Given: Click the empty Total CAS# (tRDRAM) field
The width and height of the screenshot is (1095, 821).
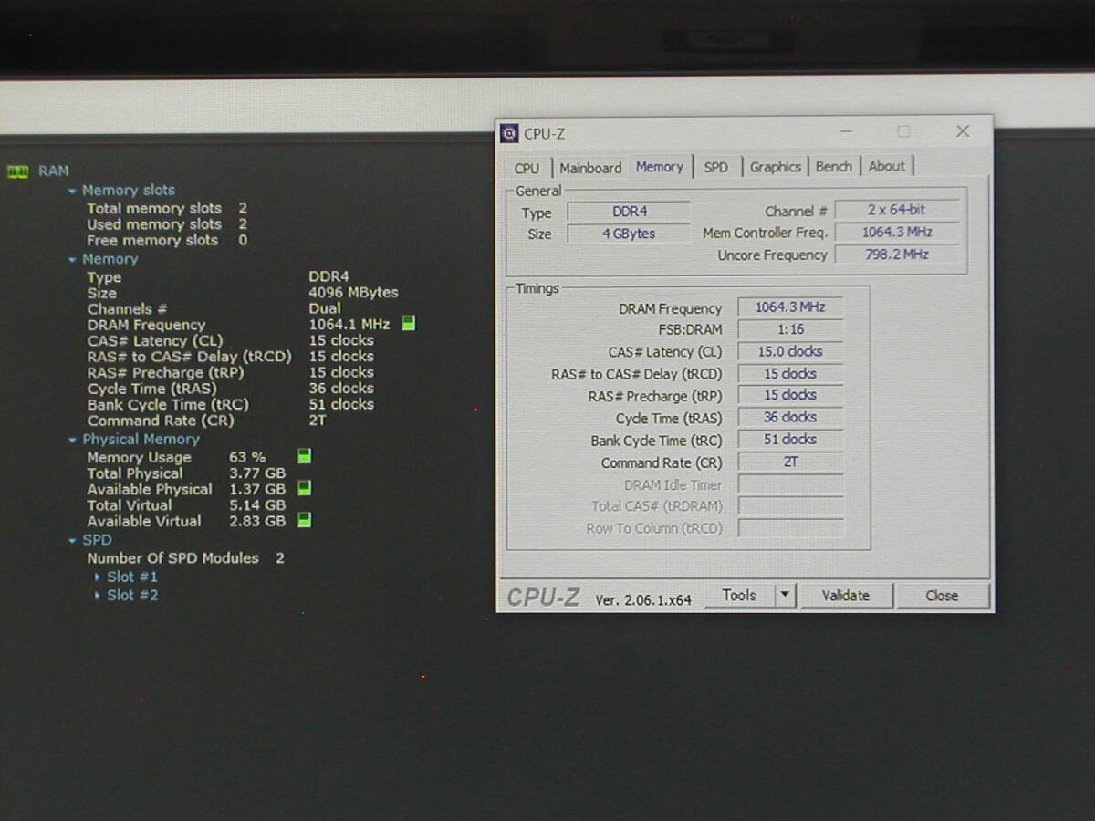Looking at the screenshot, I should point(790,506).
